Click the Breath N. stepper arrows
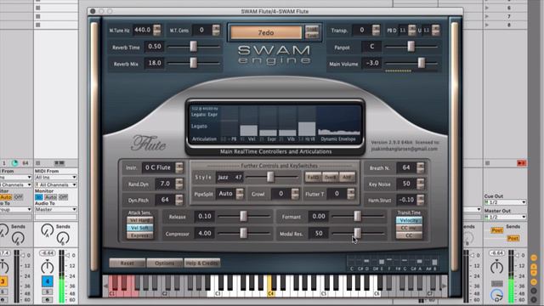This screenshot has width=544, height=306. pos(420,168)
